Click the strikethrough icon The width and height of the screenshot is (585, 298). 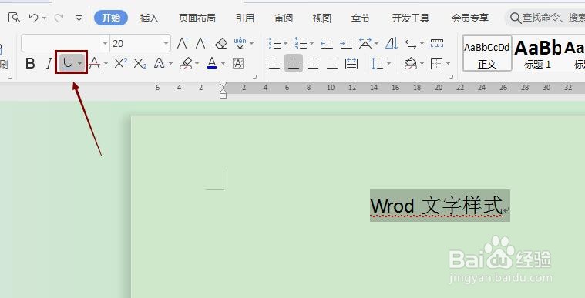95,63
